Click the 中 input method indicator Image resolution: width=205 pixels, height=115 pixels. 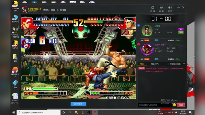[x=173, y=112]
